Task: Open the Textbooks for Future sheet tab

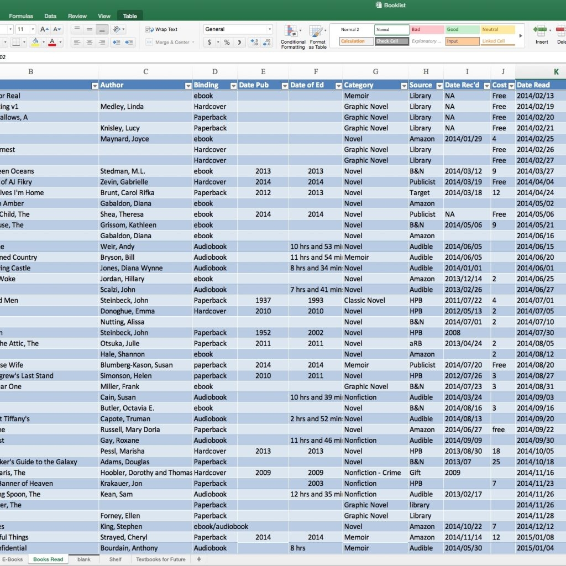Action: tap(161, 559)
